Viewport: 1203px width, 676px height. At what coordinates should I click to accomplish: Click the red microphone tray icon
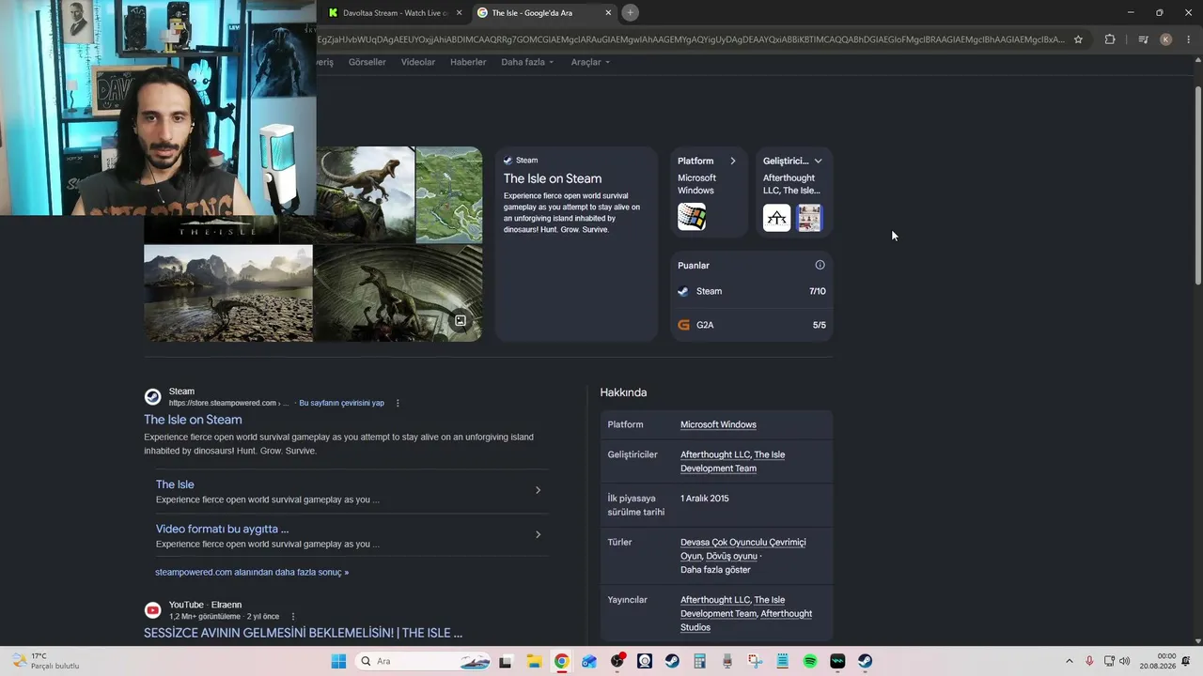point(1089,661)
